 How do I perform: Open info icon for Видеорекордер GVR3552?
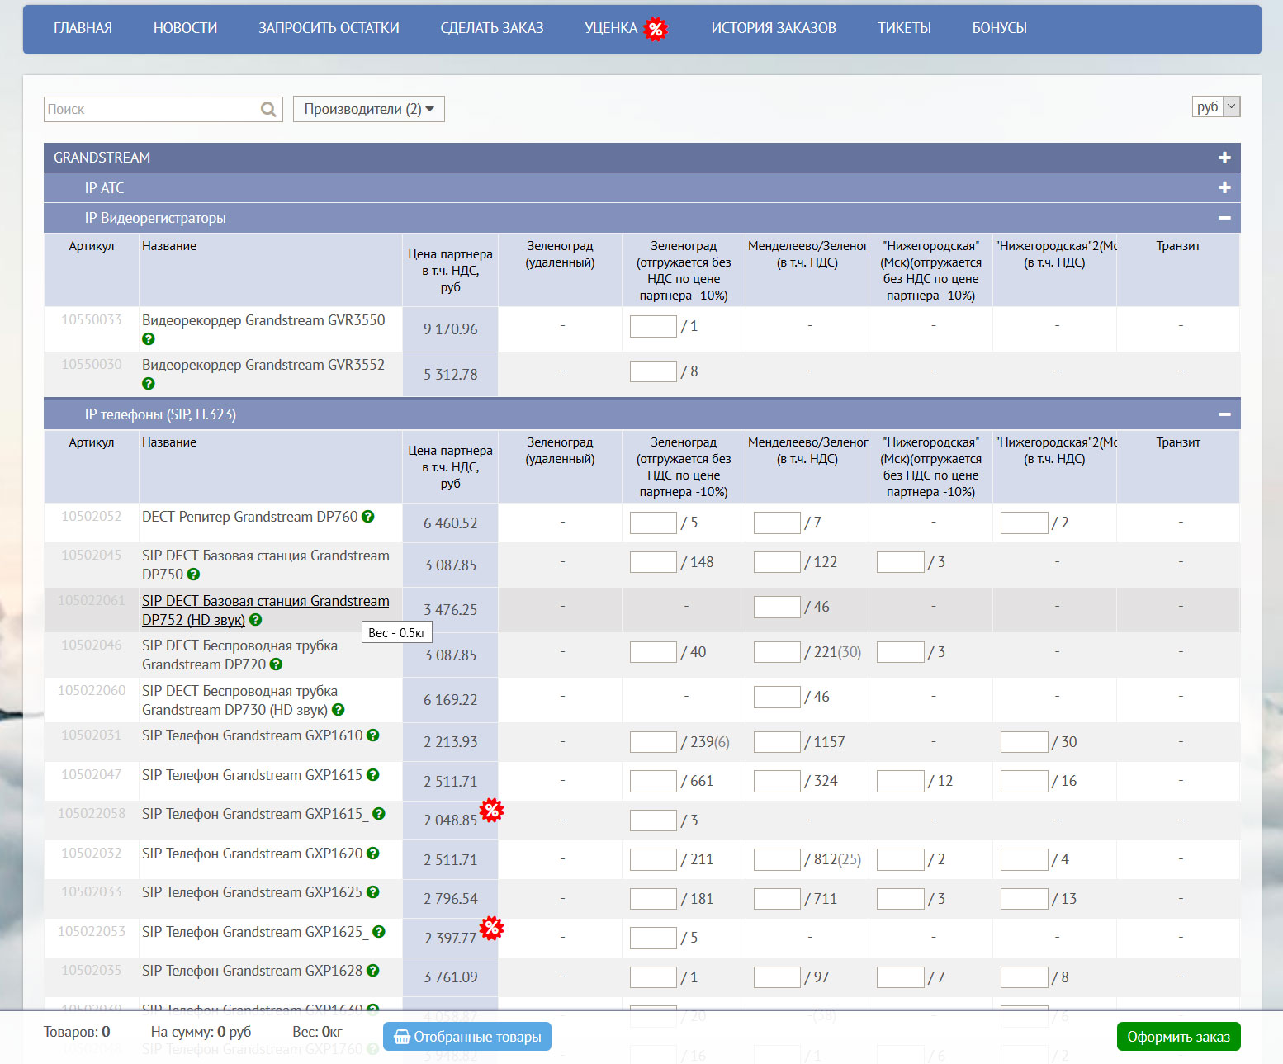pos(149,384)
